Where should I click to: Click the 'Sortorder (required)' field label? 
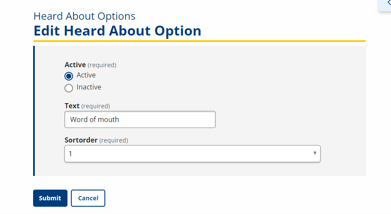click(x=96, y=140)
